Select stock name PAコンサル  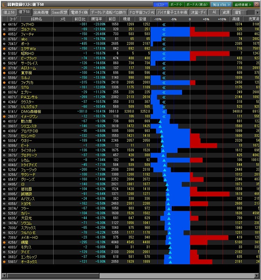29,97
